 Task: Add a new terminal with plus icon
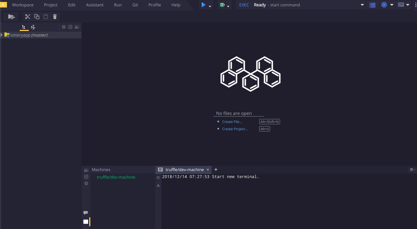216,169
